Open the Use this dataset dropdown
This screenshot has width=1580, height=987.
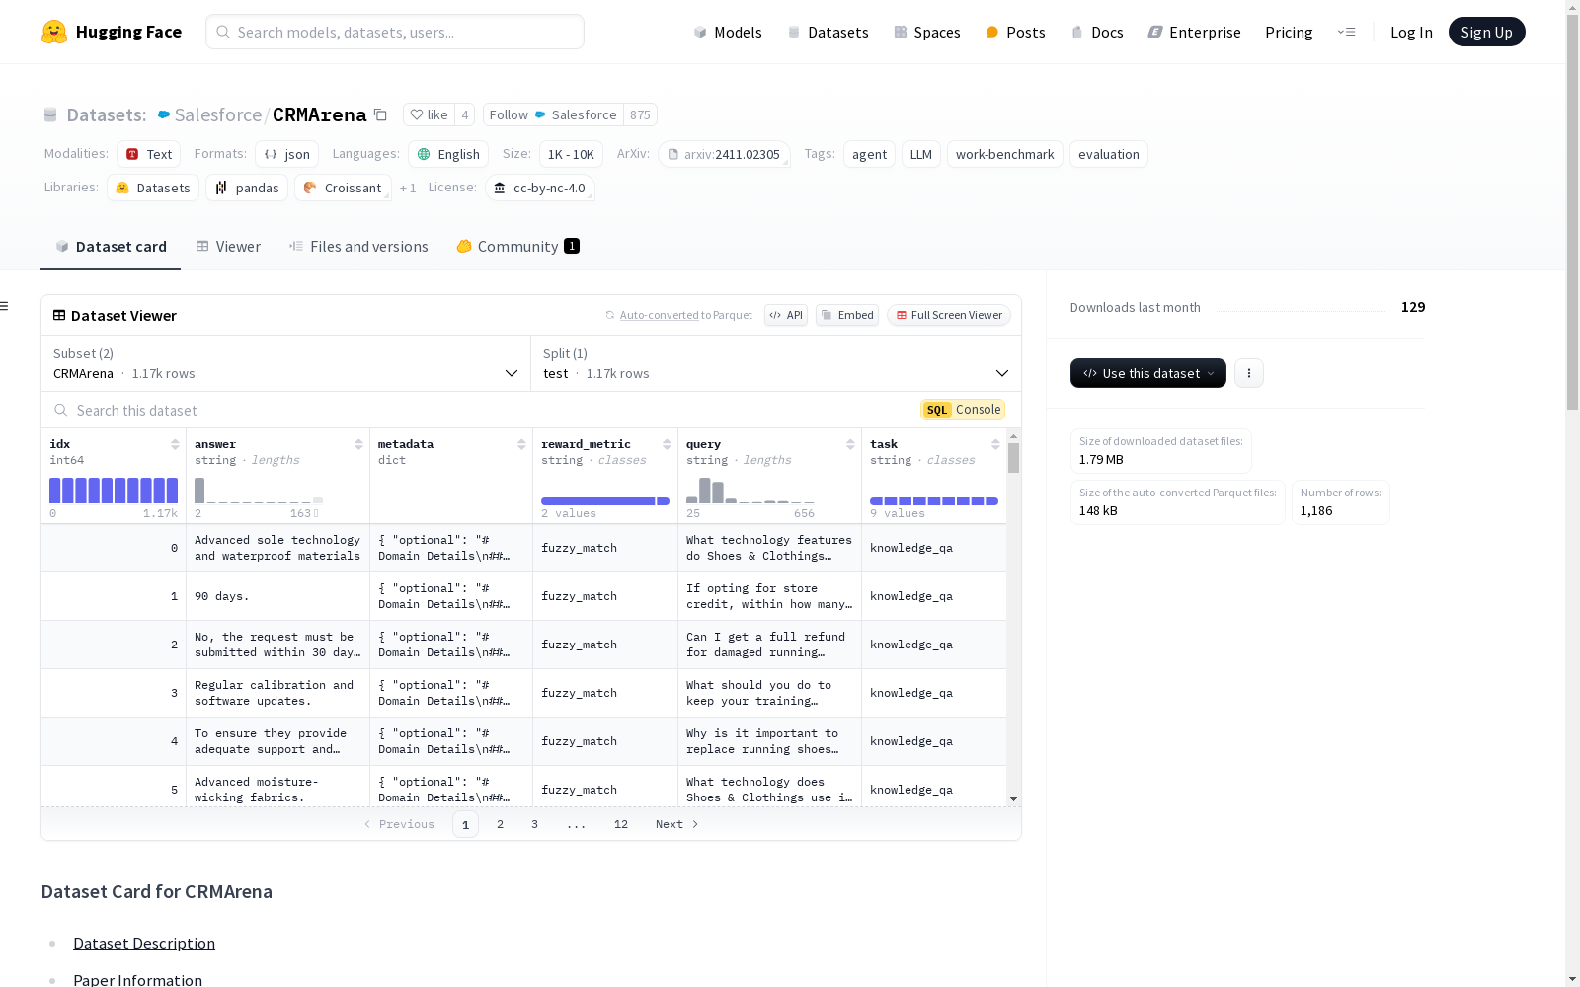[x=1148, y=373]
